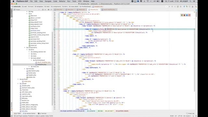Click the VCS commit icon
The image size is (208, 117).
(x=187, y=6)
